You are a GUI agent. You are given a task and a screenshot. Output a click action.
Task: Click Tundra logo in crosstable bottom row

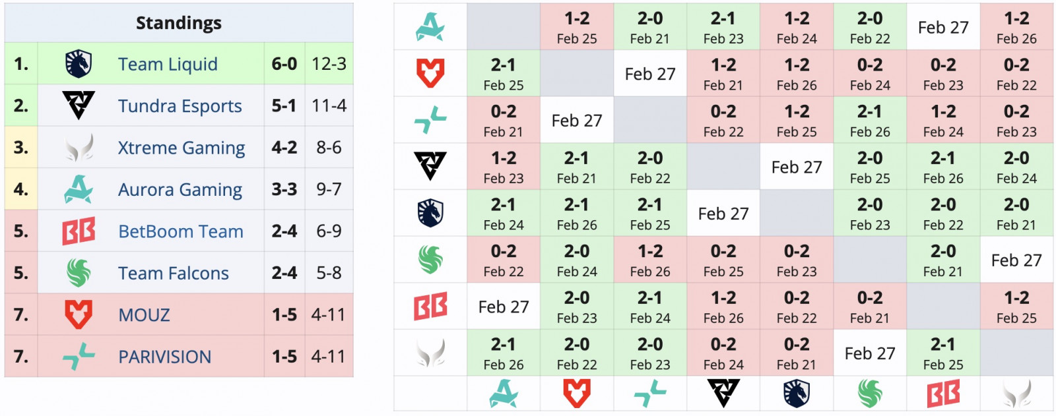tap(723, 394)
